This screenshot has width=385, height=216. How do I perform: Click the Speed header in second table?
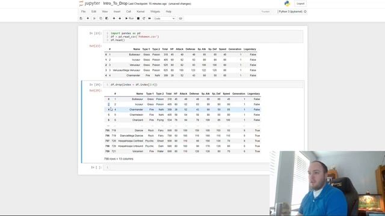tap(226, 94)
